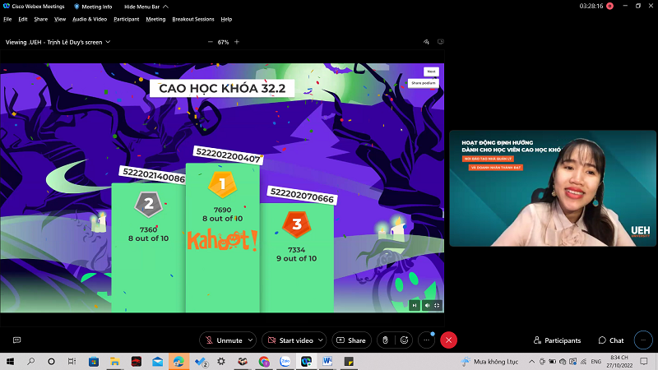Screen dimensions: 658x370
Task: Show hidden tray icons chevron
Action: 531,362
